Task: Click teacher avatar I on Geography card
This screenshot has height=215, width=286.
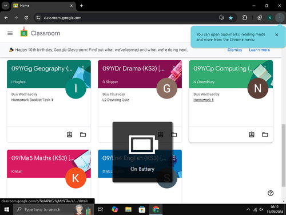Action: [x=76, y=88]
